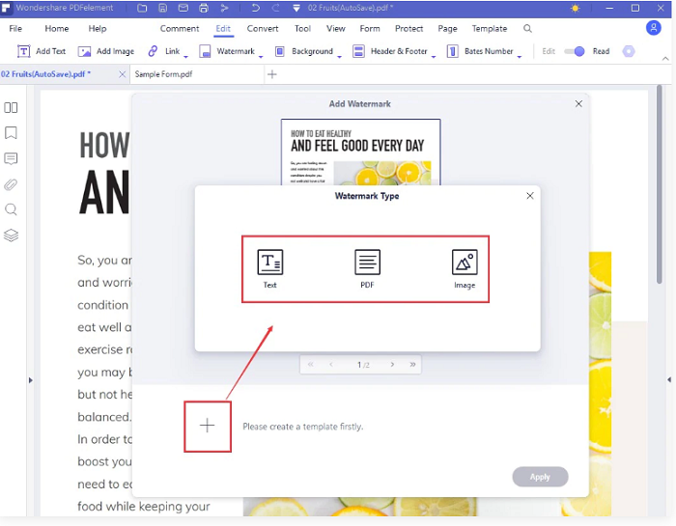Open the Home menu
Image resolution: width=676 pixels, height=526 pixels.
[x=57, y=28]
